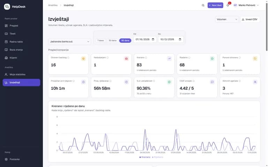
Task: Open calendar picker in Do date field
Action: tap(180, 39)
